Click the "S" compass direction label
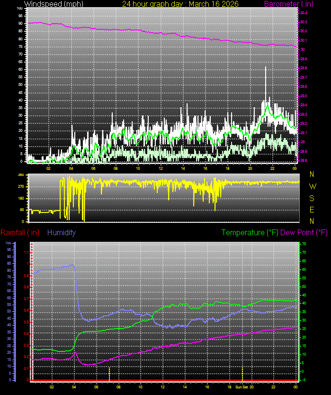The width and height of the screenshot is (331, 395). (312, 198)
